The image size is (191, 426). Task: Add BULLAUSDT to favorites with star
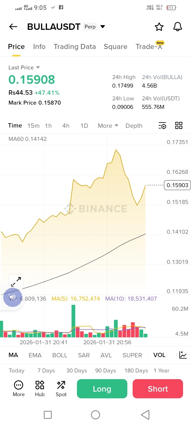pyautogui.click(x=159, y=27)
